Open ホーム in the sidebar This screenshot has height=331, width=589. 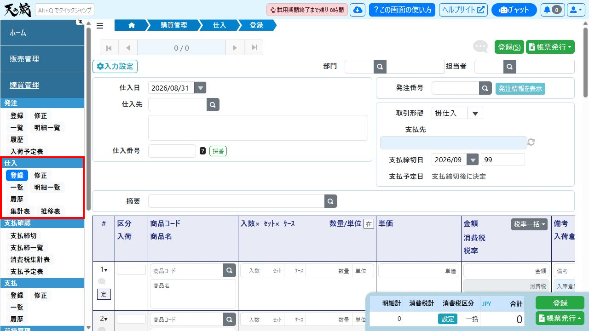tap(42, 33)
